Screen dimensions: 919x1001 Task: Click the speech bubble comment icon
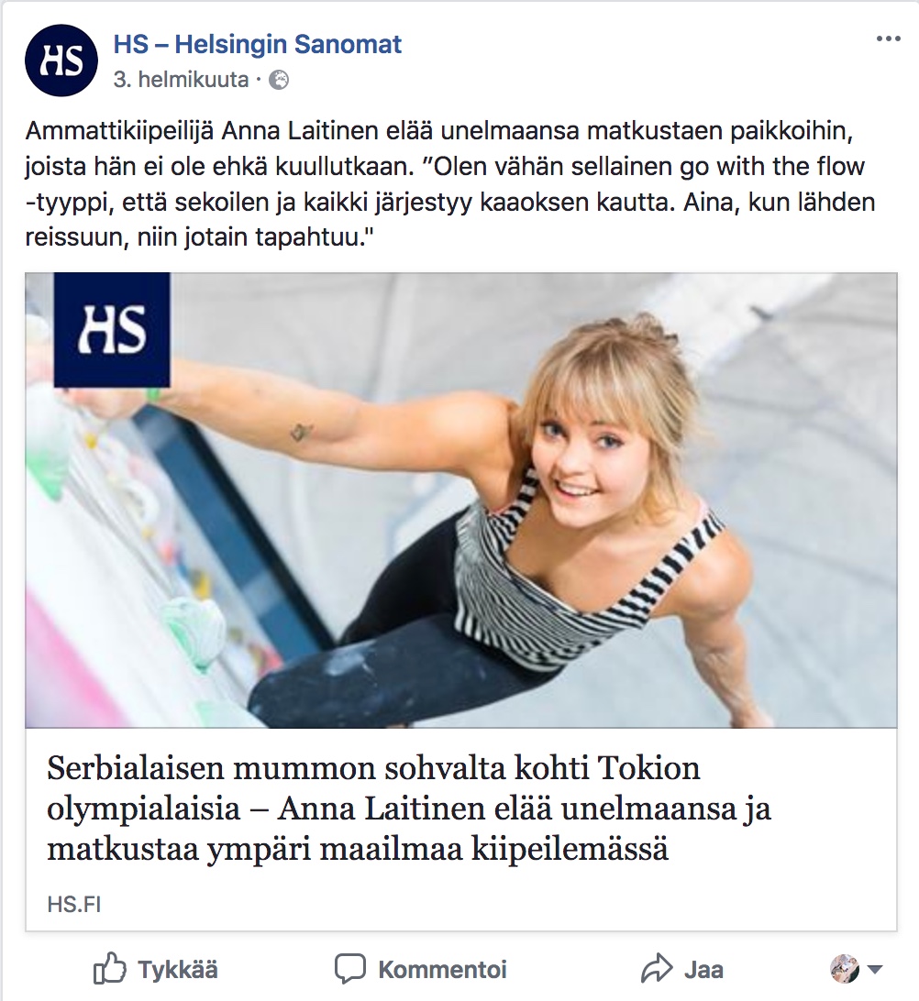[350, 969]
